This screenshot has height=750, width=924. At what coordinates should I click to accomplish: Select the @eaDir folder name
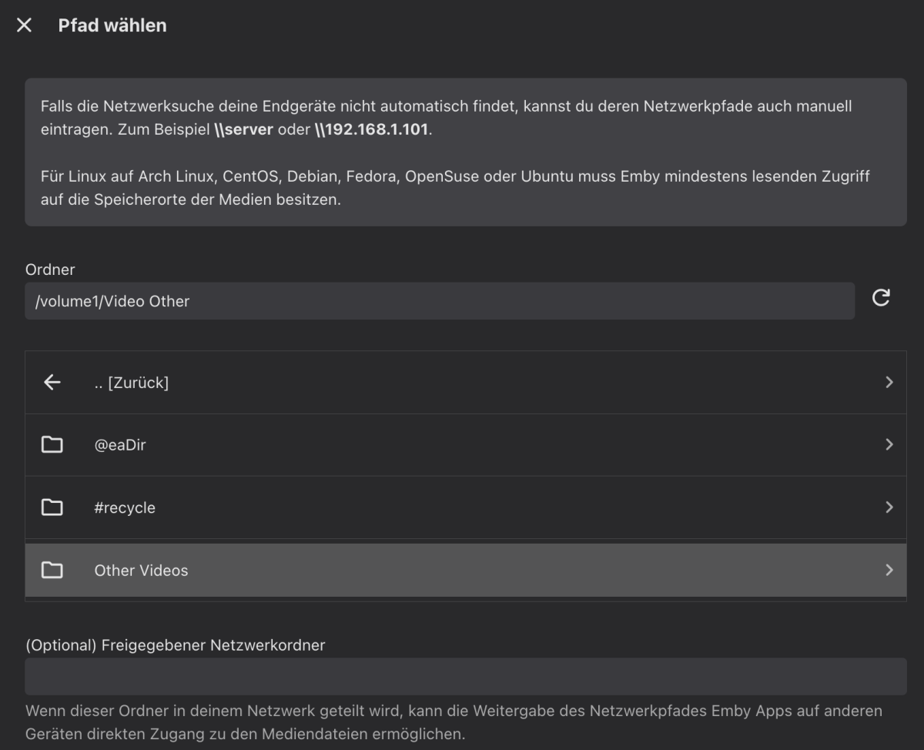tap(120, 445)
